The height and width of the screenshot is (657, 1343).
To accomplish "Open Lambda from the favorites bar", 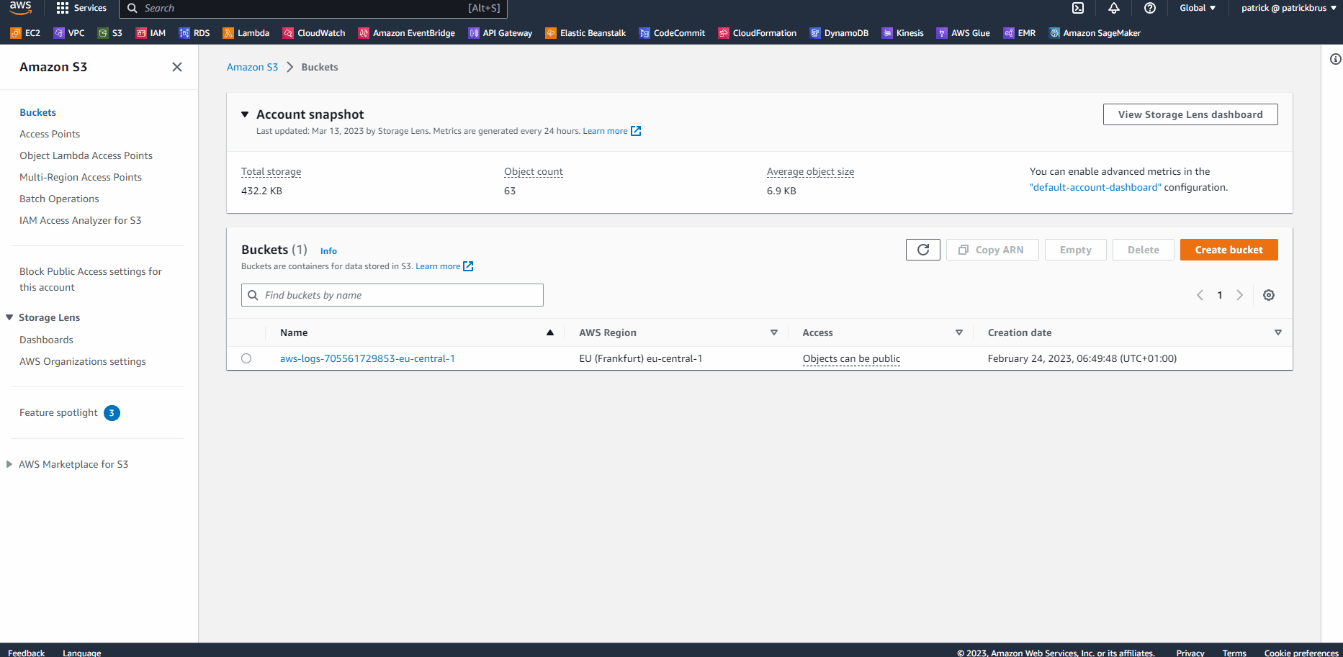I will [x=246, y=33].
